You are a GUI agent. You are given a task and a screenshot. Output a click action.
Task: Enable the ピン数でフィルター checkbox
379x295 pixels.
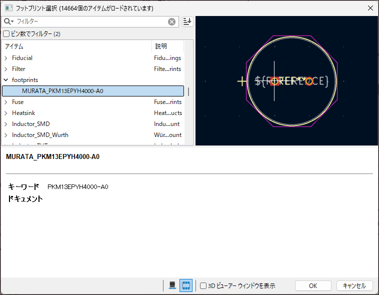6,34
